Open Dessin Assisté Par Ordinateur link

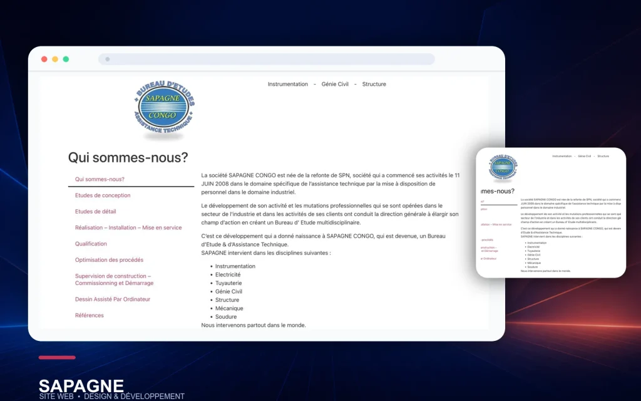(x=113, y=299)
